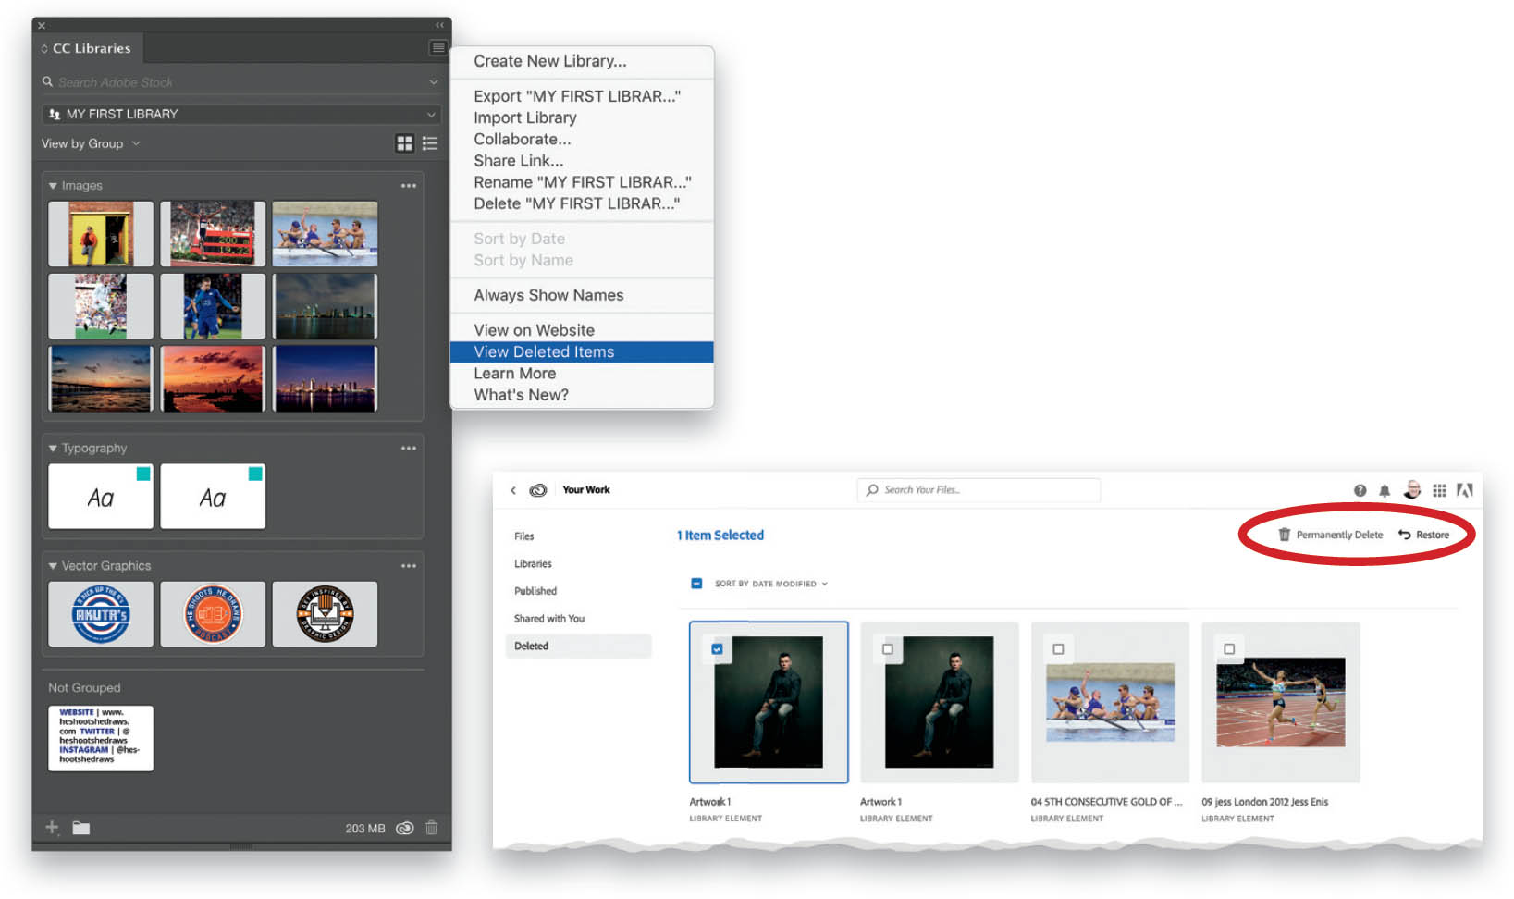1514x899 pixels.
Task: Close the CC Libraries panel with X
Action: [42, 25]
